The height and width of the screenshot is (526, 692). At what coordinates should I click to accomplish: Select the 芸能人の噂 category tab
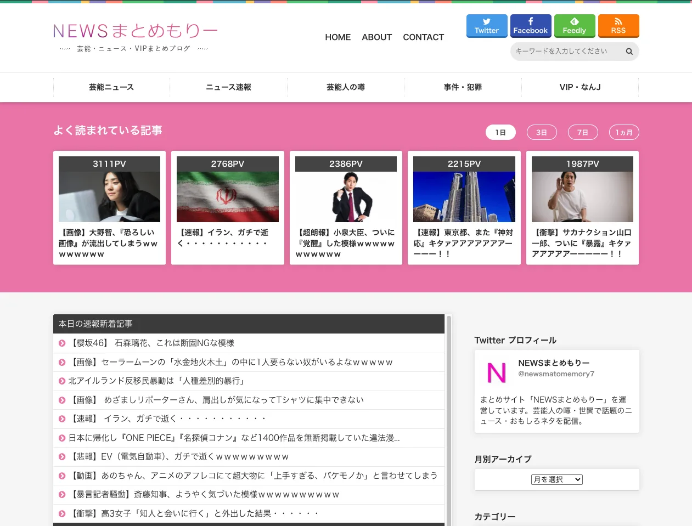click(x=346, y=87)
